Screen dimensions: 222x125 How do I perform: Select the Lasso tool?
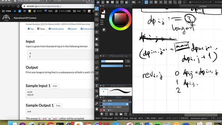click(97, 62)
